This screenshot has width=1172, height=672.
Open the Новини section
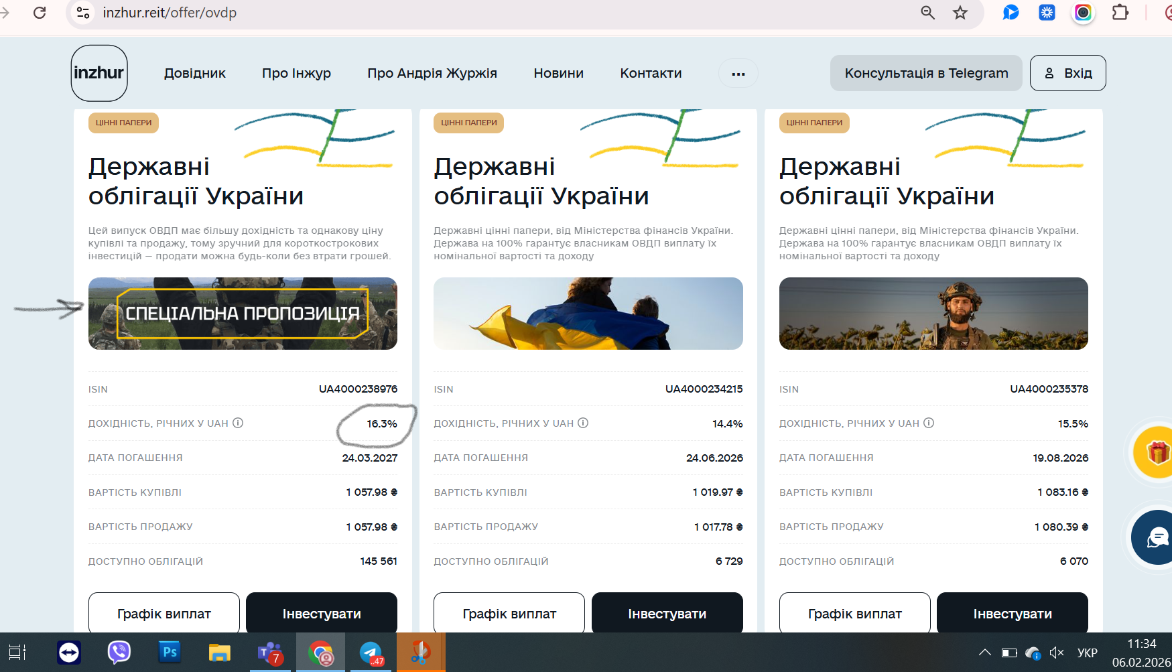coord(558,73)
